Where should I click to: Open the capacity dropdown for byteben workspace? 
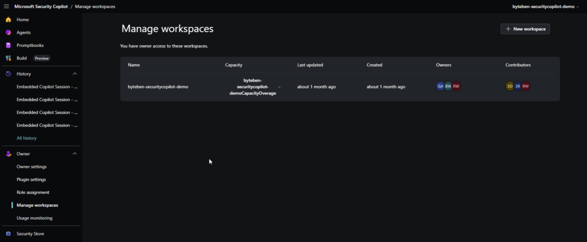pyautogui.click(x=279, y=87)
